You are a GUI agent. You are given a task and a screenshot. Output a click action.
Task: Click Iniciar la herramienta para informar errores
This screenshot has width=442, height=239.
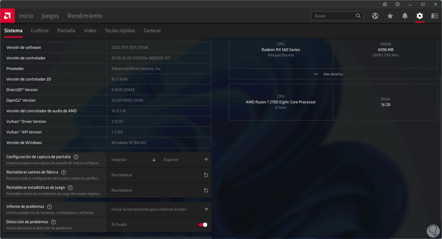click(159, 210)
